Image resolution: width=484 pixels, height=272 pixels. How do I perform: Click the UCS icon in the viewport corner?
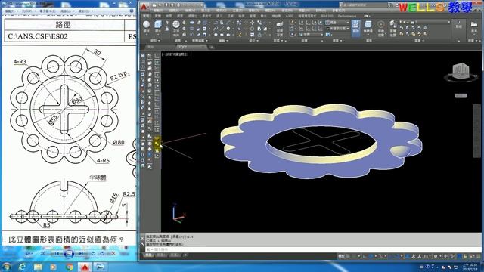point(178,214)
